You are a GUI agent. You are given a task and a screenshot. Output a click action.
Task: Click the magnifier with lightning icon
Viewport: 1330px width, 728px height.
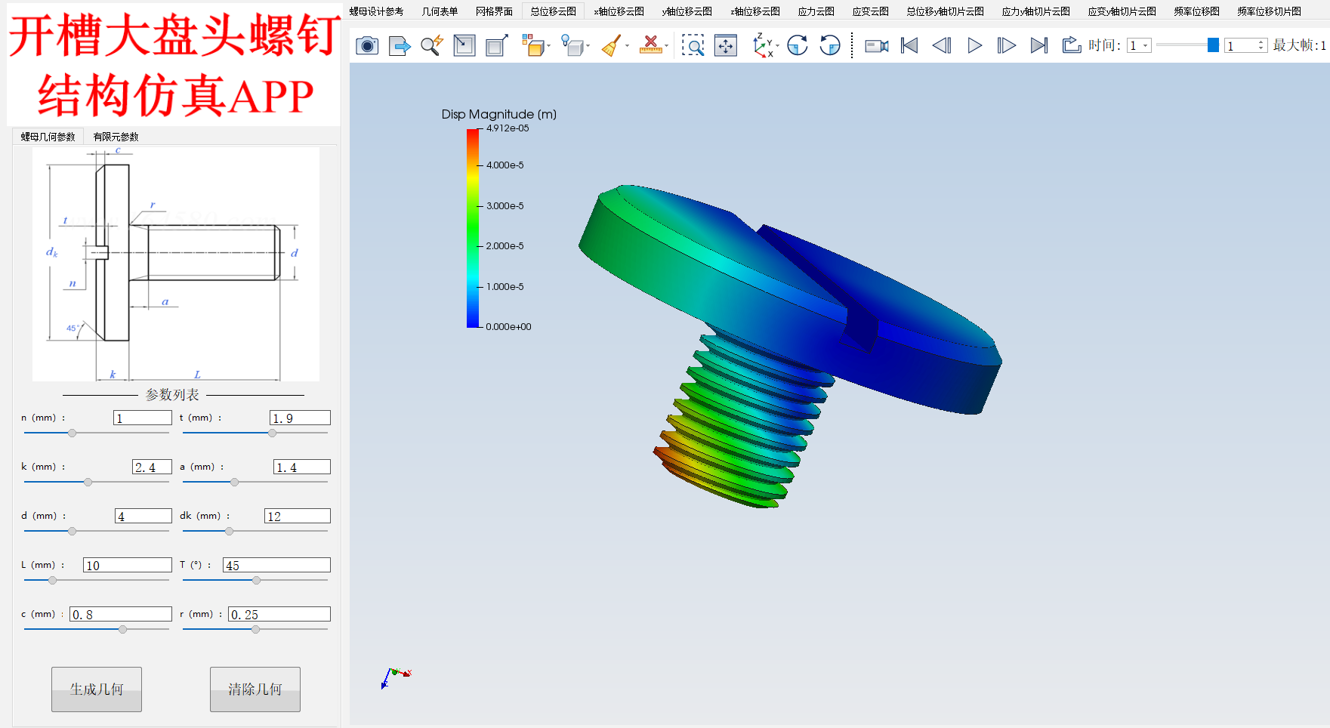(432, 46)
